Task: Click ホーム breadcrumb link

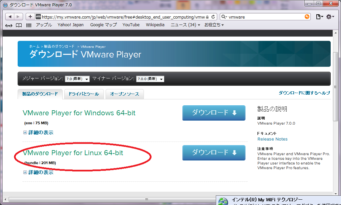Action: (x=34, y=47)
